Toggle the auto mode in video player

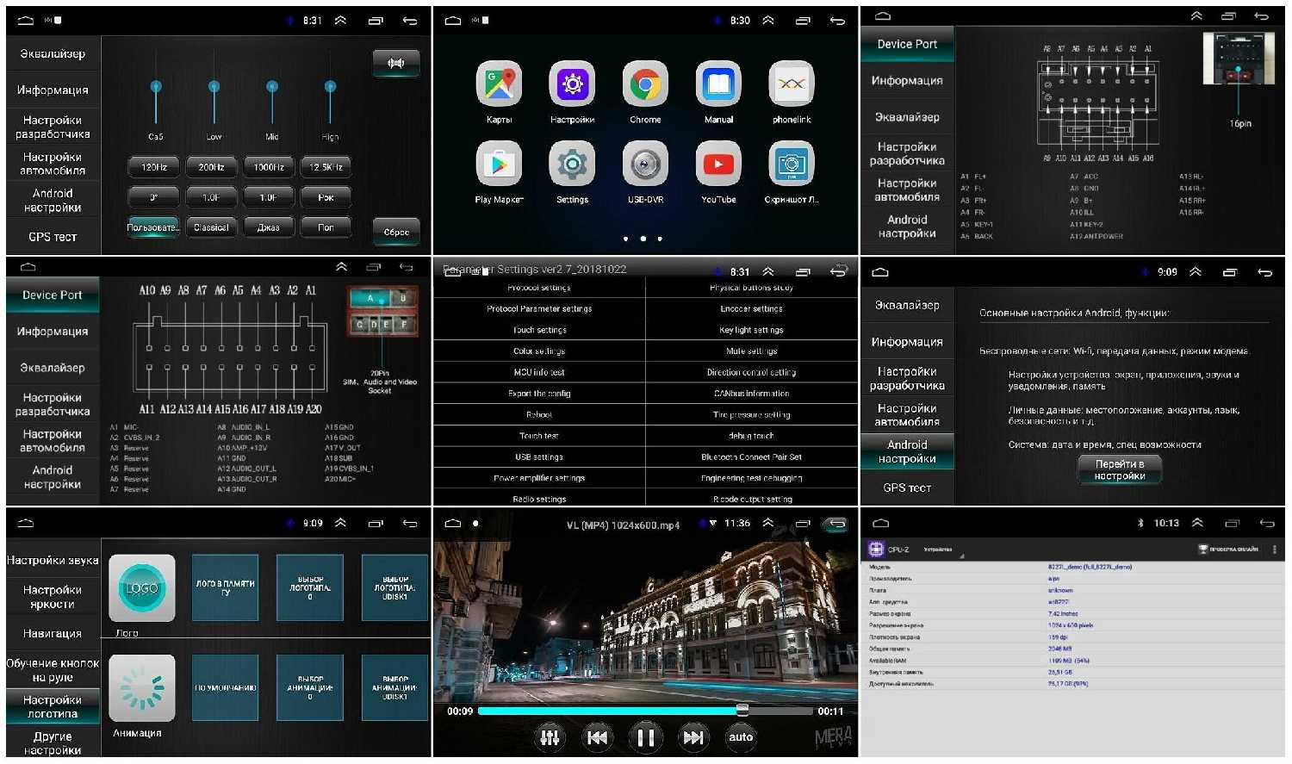point(741,736)
